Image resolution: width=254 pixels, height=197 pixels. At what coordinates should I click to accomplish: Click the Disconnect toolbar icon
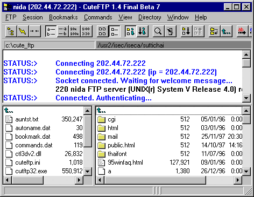pyautogui.click(x=34, y=31)
